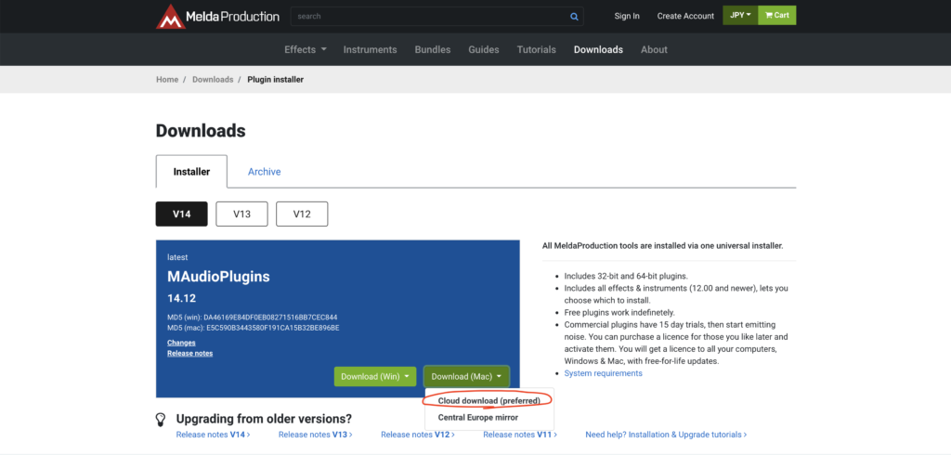This screenshot has width=951, height=455.
Task: Open the Changes link
Action: [x=181, y=343]
